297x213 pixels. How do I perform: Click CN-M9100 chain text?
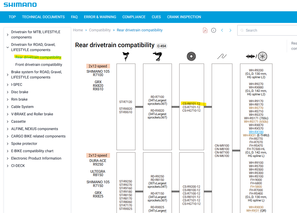point(222,146)
